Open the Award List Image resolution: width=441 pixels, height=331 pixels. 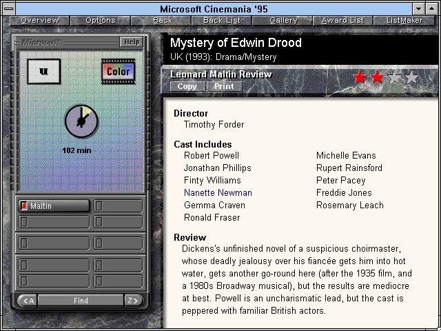coord(343,21)
